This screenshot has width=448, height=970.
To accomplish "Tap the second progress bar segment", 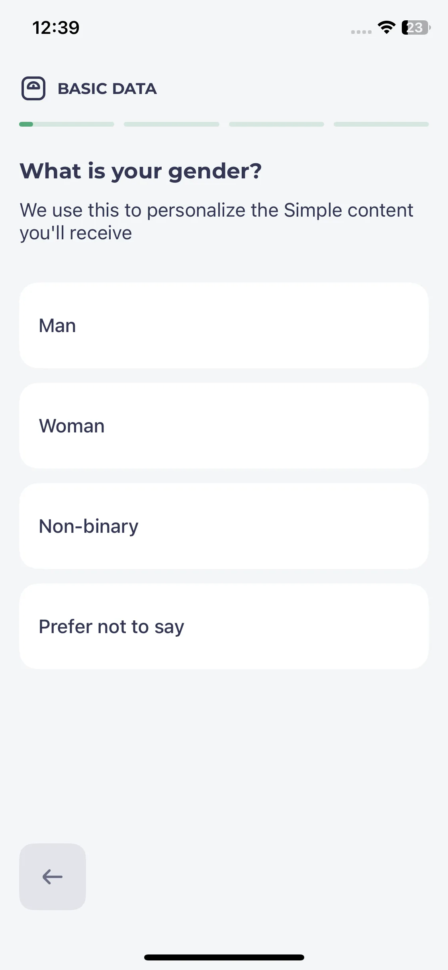I will (x=172, y=124).
